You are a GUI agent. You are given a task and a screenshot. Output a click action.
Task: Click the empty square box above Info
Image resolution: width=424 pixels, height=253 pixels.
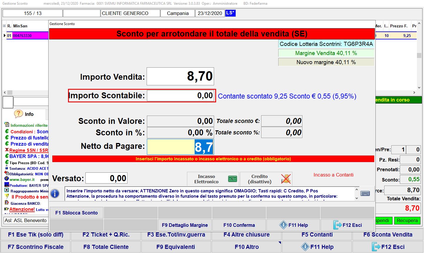click(8, 102)
